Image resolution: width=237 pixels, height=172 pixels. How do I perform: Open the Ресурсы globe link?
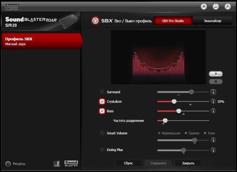click(x=15, y=164)
